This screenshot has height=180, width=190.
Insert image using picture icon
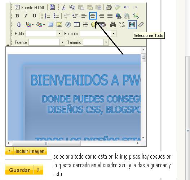(59, 25)
